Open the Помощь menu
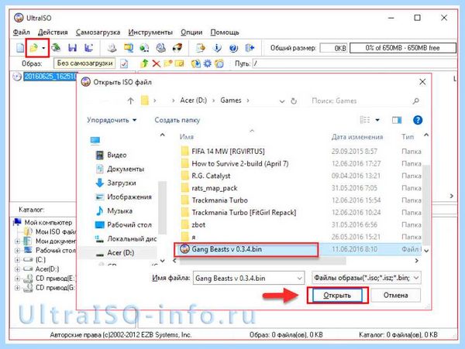The width and height of the screenshot is (465, 349). click(225, 33)
